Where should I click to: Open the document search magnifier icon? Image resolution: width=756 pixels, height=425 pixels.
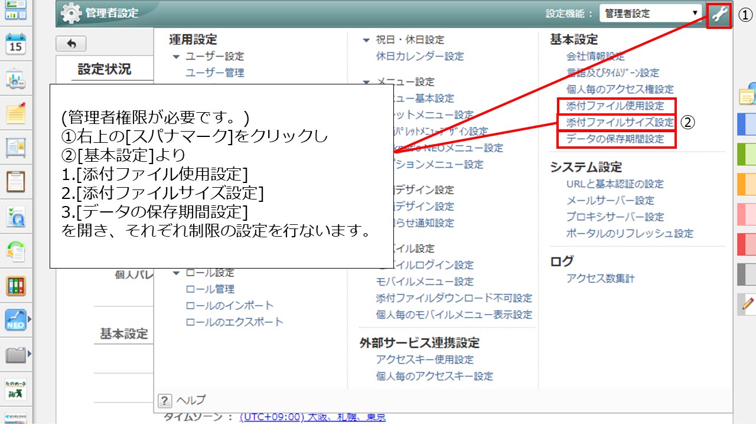tap(16, 217)
